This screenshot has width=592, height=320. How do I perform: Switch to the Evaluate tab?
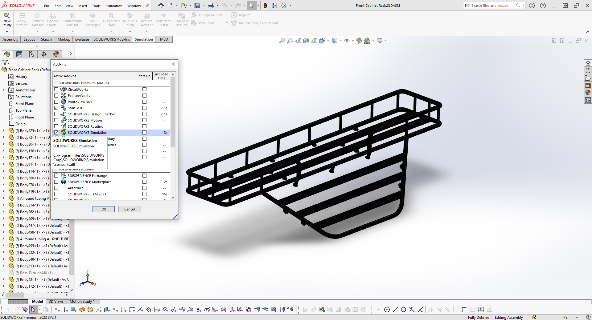(x=82, y=39)
